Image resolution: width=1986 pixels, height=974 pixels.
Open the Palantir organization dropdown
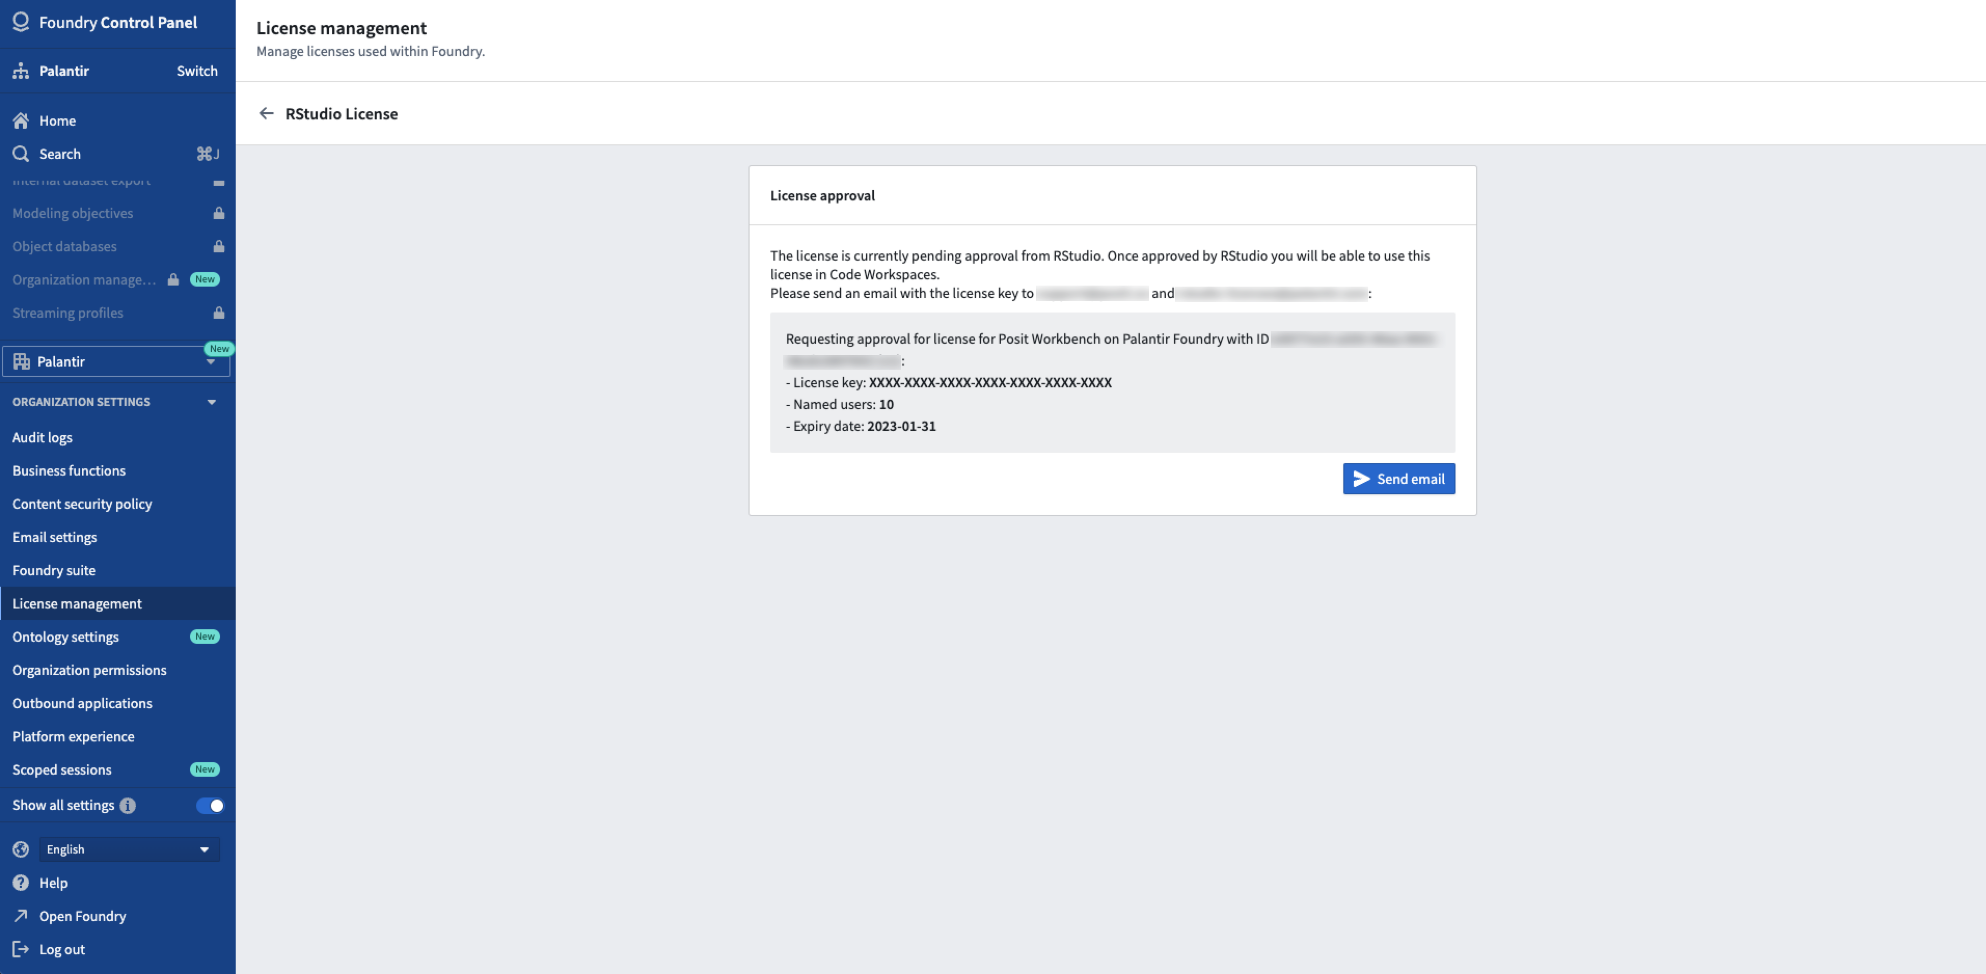tap(116, 361)
